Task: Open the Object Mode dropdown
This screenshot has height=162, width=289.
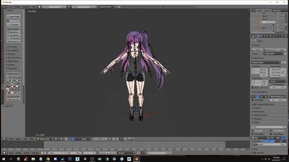Action: [x=45, y=139]
